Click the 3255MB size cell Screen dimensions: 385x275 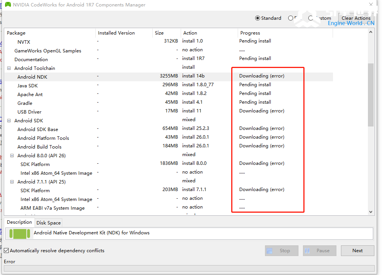tap(169, 76)
